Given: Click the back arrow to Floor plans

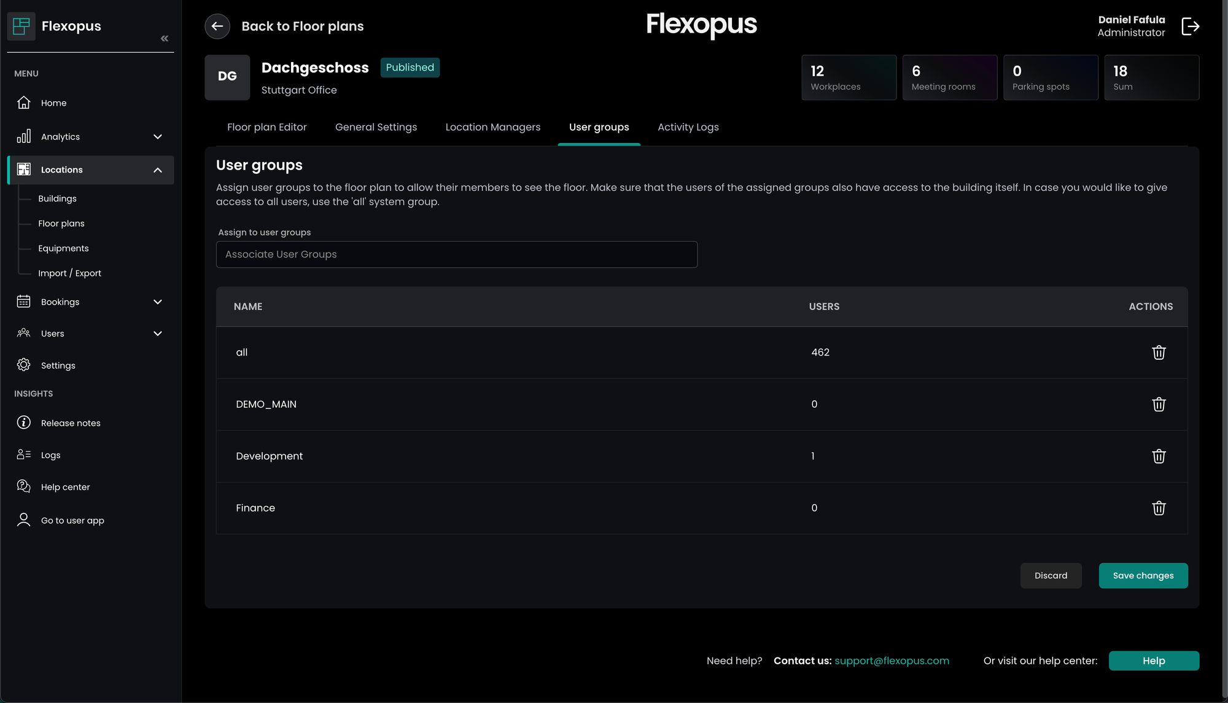Looking at the screenshot, I should coord(217,26).
